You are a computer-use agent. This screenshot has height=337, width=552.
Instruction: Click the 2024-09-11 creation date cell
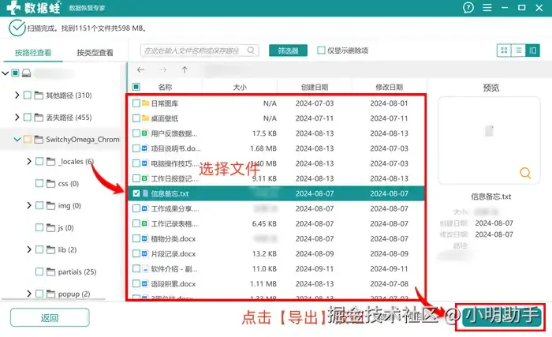[315, 269]
